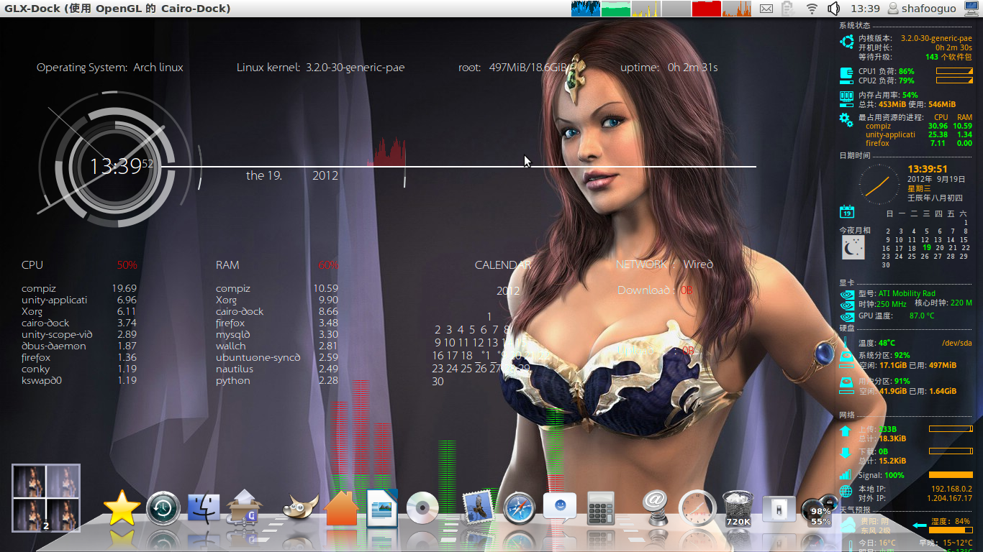This screenshot has height=552, width=983.
Task: Launch the Time Machine backup dock icon
Action: click(x=163, y=509)
